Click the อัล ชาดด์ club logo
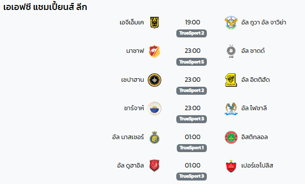This screenshot has height=184, width=305. point(231,51)
